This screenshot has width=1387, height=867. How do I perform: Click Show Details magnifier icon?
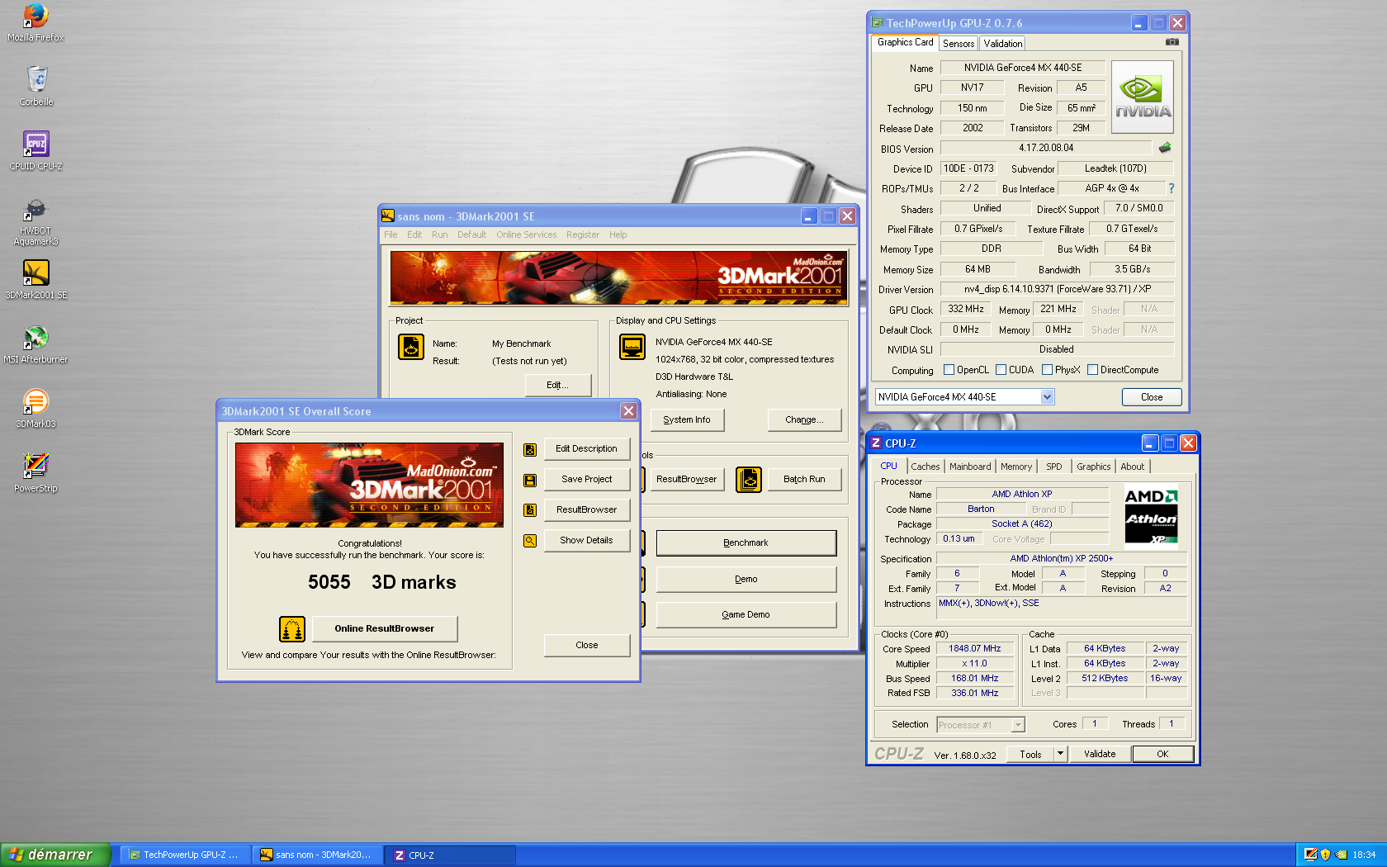point(530,541)
